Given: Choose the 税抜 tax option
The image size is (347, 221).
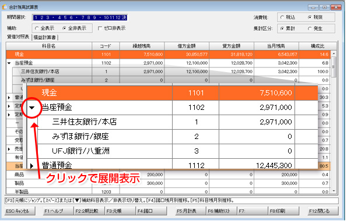Looking at the screenshot, I should click(310, 17).
